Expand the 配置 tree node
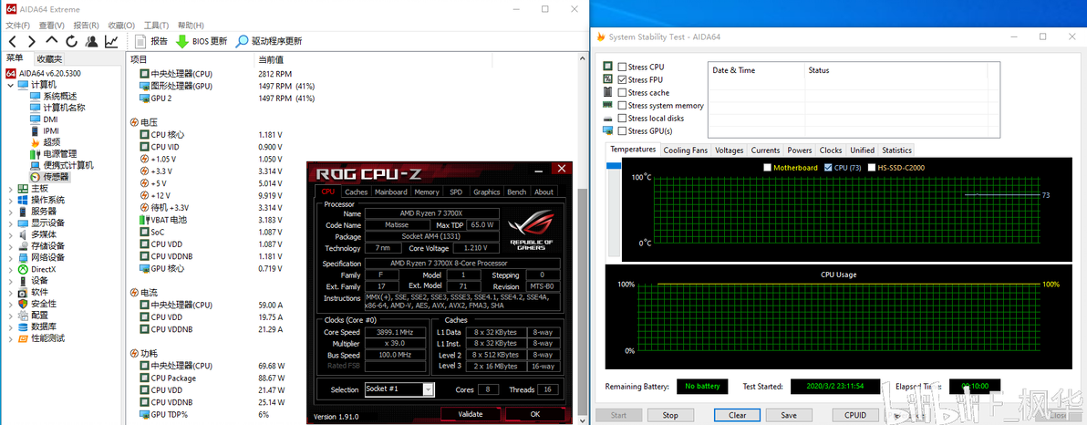1087x425 pixels. click(x=10, y=316)
